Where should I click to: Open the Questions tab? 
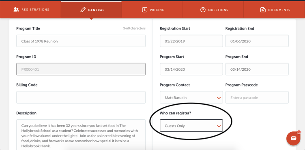tap(213, 10)
